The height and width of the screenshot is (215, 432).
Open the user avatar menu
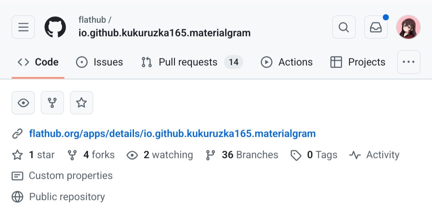[x=408, y=27]
